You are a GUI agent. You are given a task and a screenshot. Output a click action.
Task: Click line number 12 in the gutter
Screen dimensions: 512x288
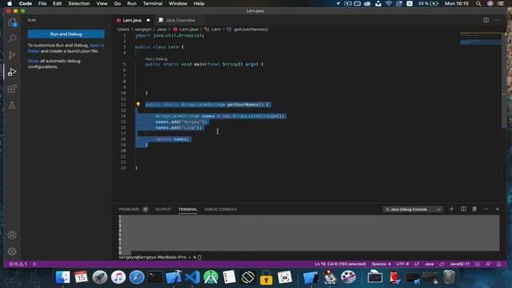click(x=123, y=105)
